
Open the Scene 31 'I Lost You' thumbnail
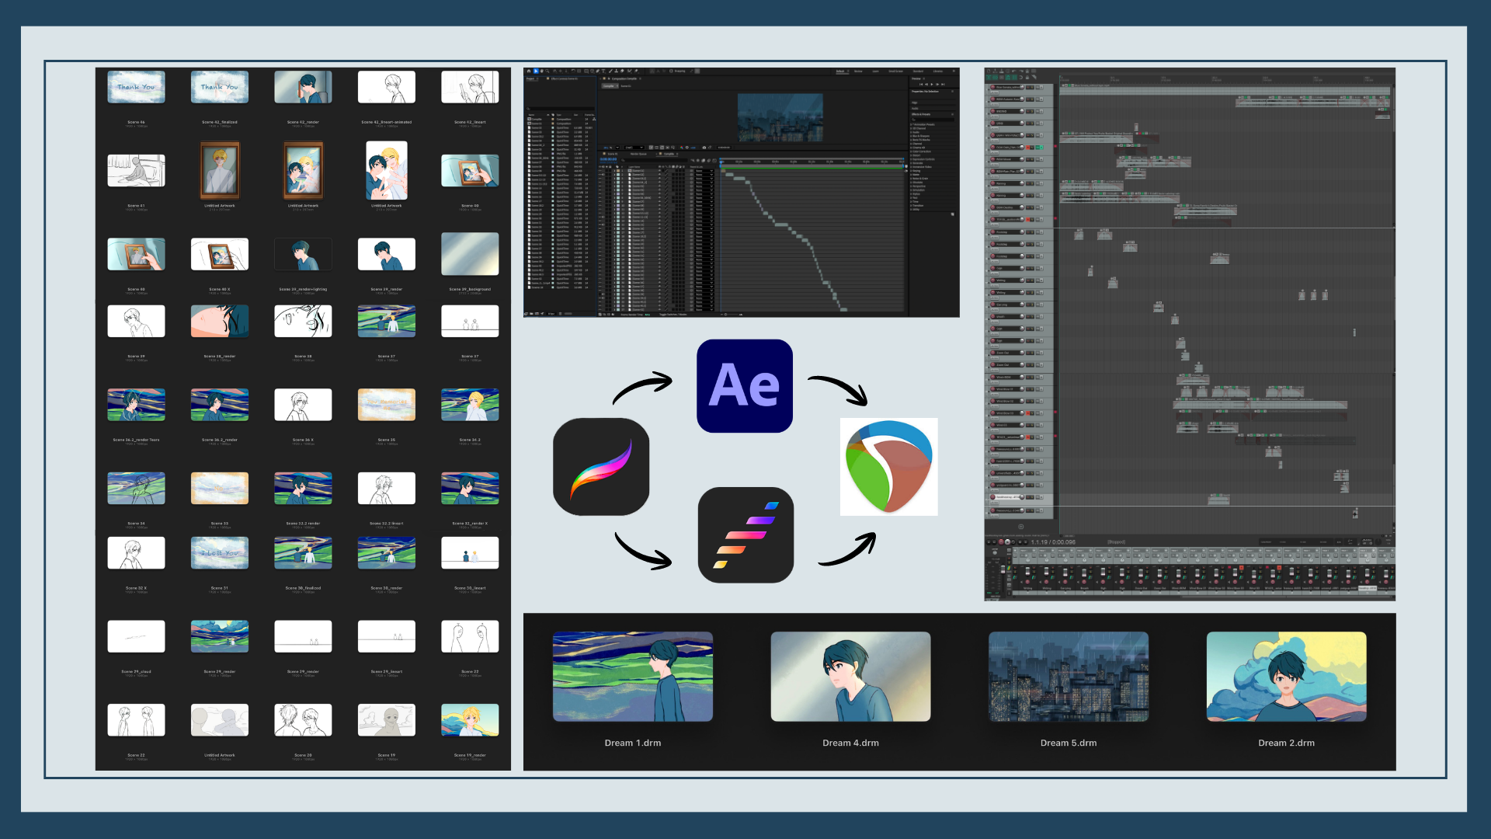(x=220, y=553)
